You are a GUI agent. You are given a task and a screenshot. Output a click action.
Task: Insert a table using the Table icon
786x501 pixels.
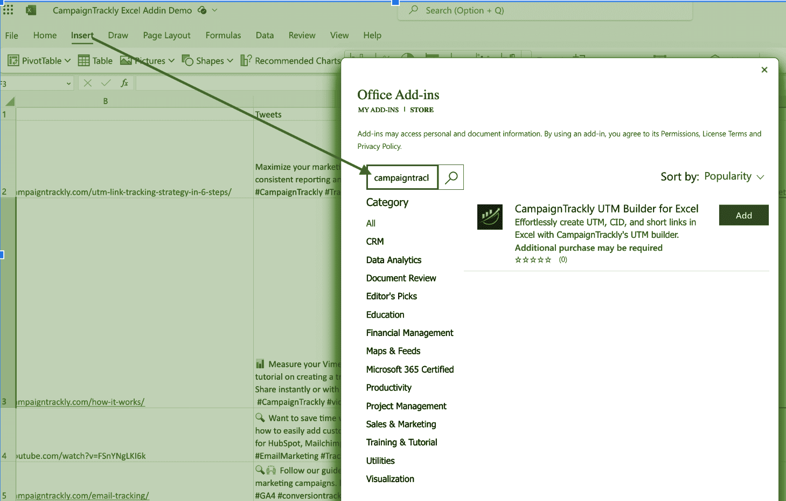click(x=85, y=60)
